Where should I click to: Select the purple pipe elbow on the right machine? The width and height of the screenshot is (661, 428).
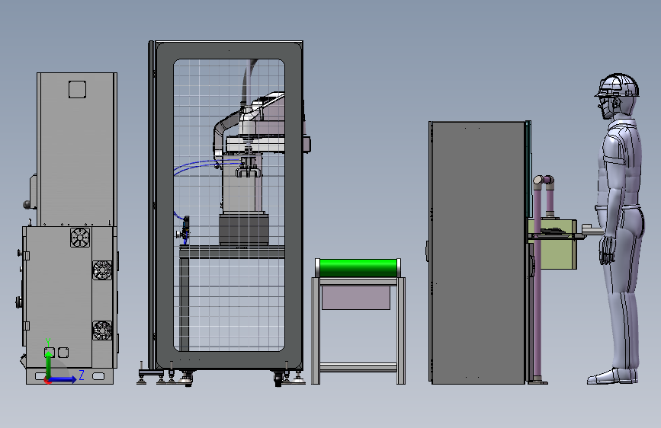tap(544, 180)
